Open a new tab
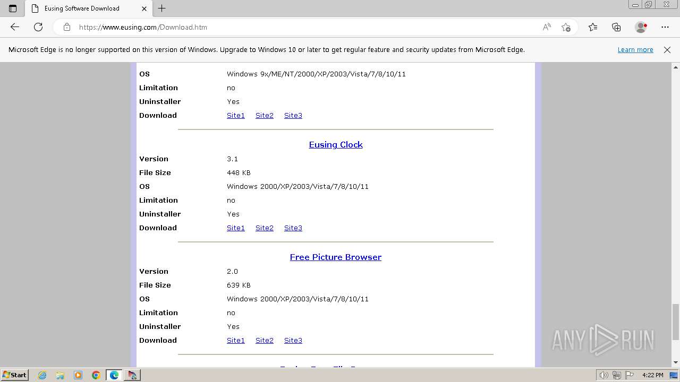The image size is (680, 382). (x=162, y=8)
